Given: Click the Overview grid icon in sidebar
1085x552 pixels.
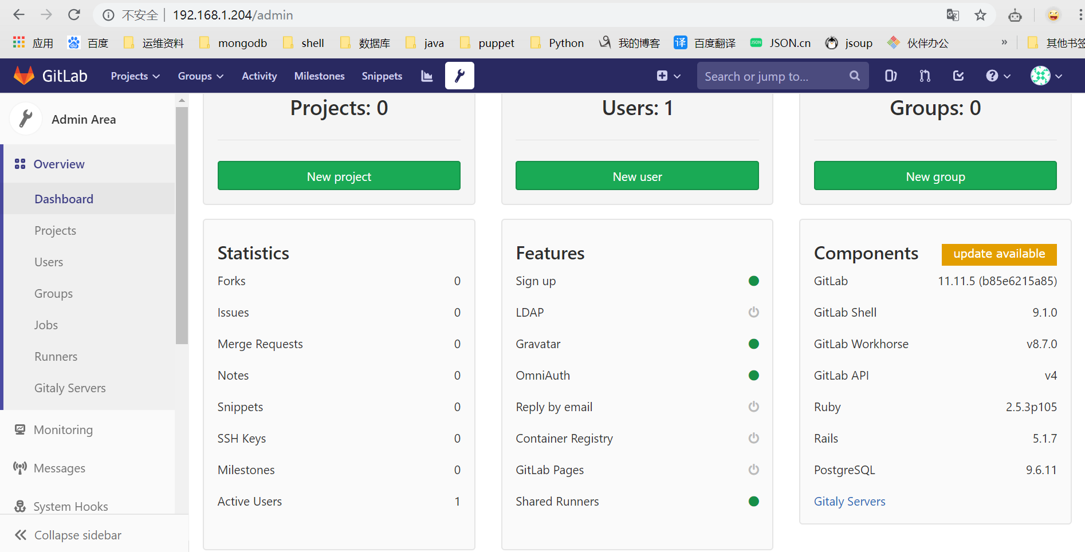Looking at the screenshot, I should coord(20,164).
